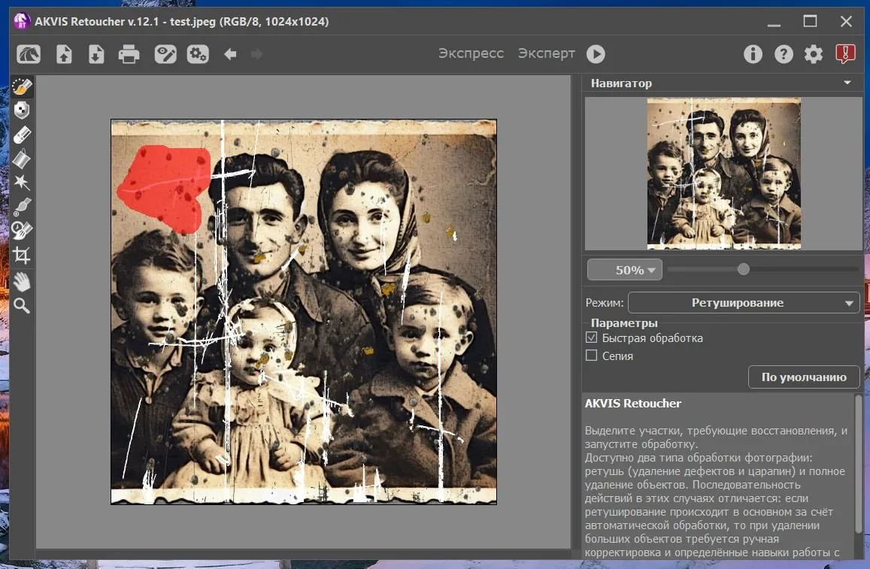Image resolution: width=870 pixels, height=569 pixels.
Task: Choose the Selection Bucket tool
Action: (22, 159)
